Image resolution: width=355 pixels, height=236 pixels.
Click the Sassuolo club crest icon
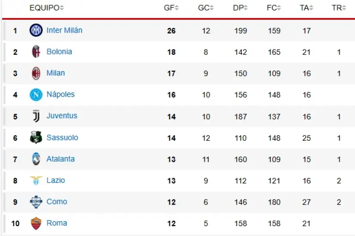click(x=36, y=138)
